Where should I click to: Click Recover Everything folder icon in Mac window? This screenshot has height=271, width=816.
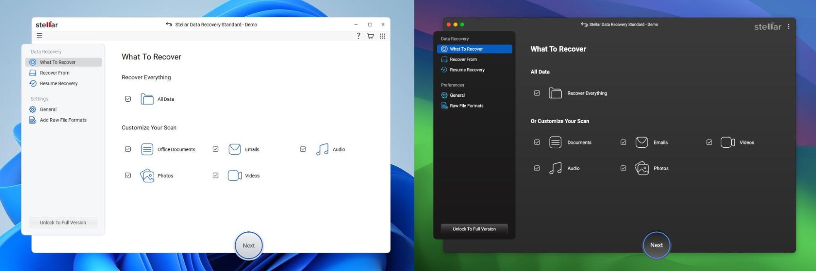555,93
